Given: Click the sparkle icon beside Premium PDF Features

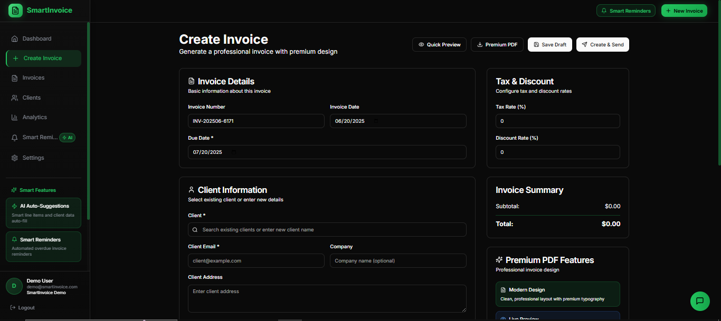Looking at the screenshot, I should pos(499,260).
